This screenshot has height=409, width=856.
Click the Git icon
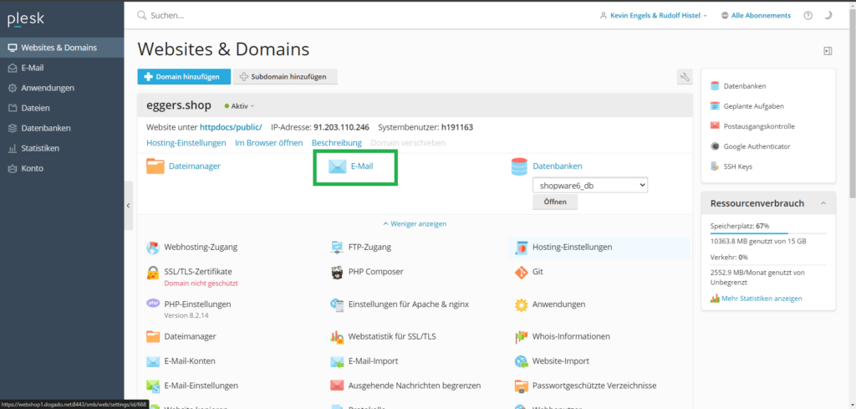521,272
